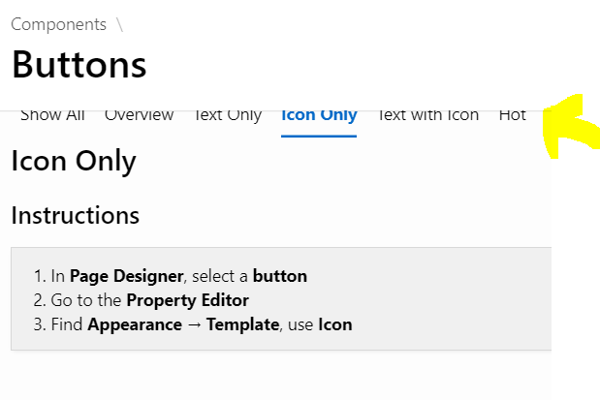The width and height of the screenshot is (600, 400).
Task: Switch to the Text with Icon tab
Action: click(428, 116)
